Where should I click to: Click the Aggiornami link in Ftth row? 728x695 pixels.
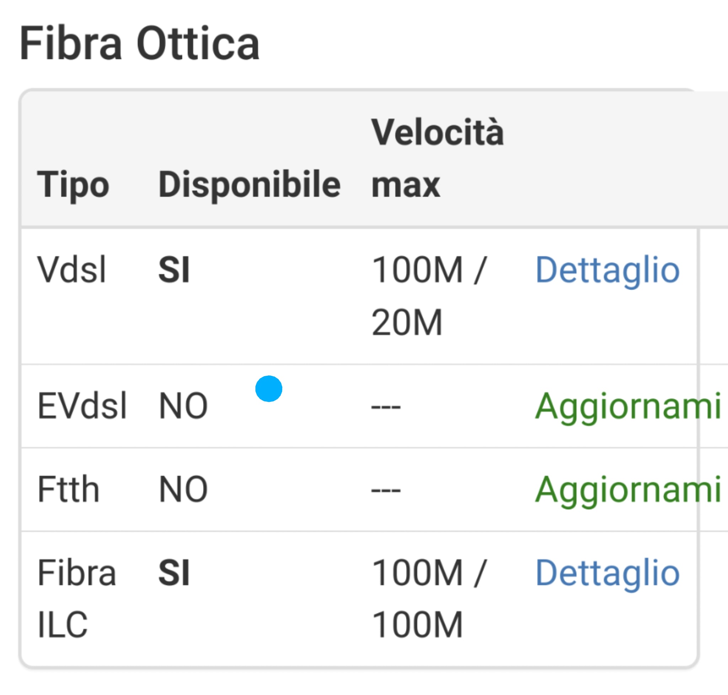pyautogui.click(x=628, y=490)
